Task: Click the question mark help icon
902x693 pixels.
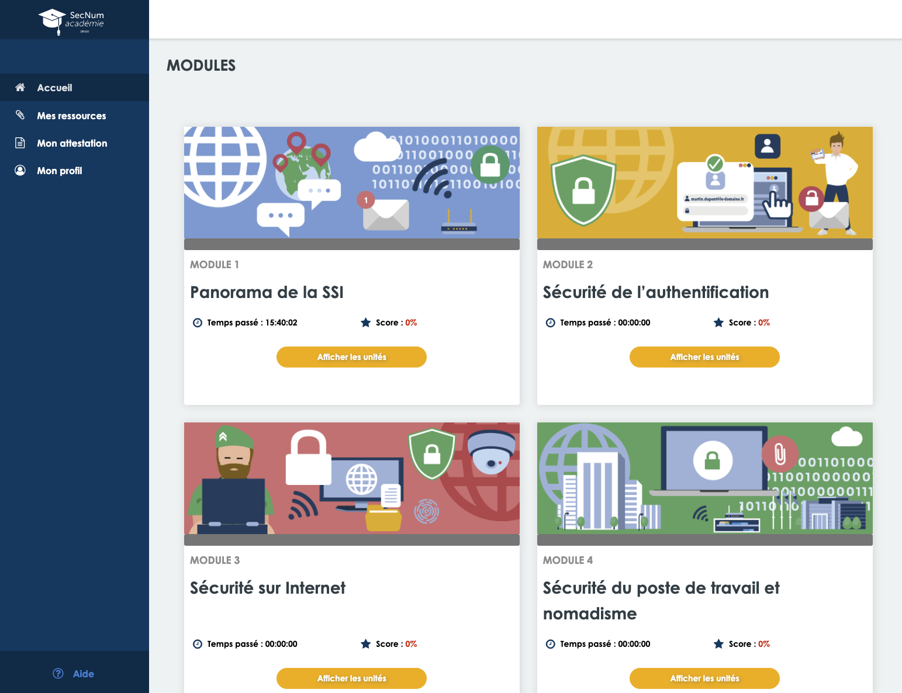Action: (x=58, y=674)
